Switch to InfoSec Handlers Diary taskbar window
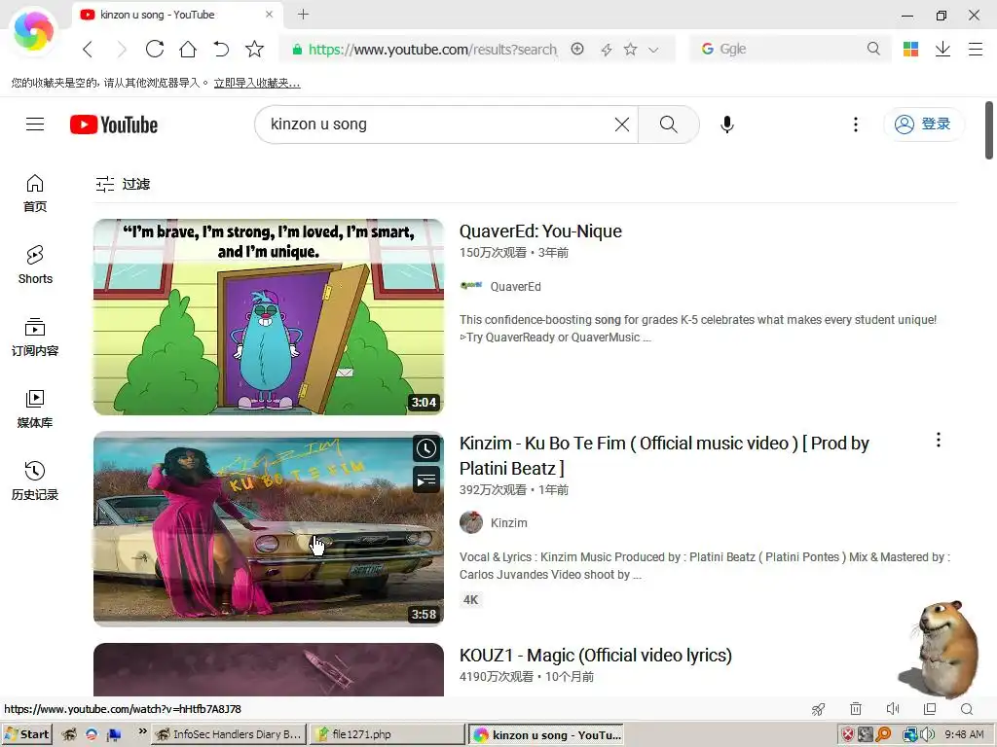Image resolution: width=997 pixels, height=747 pixels. (230, 734)
